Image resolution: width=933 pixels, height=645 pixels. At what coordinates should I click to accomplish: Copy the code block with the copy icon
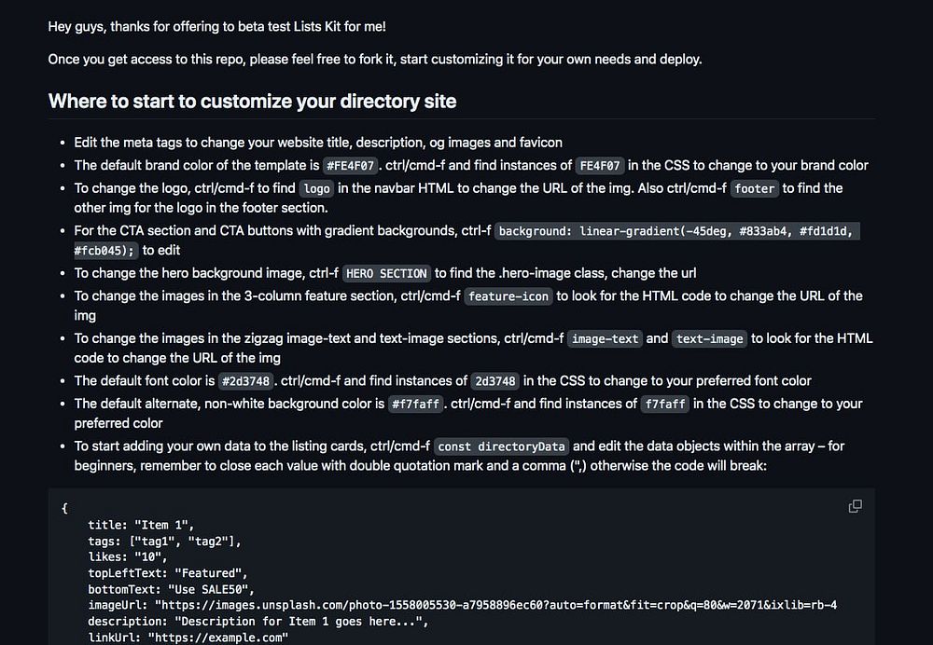855,506
